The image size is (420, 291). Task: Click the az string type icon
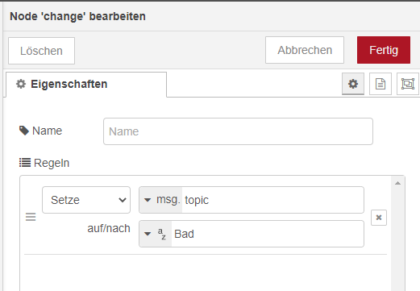point(162,234)
